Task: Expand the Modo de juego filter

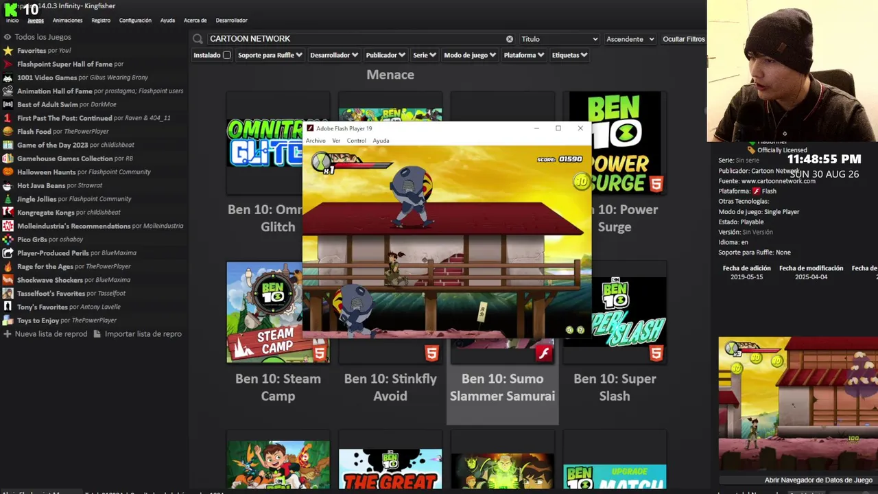Action: pyautogui.click(x=470, y=55)
